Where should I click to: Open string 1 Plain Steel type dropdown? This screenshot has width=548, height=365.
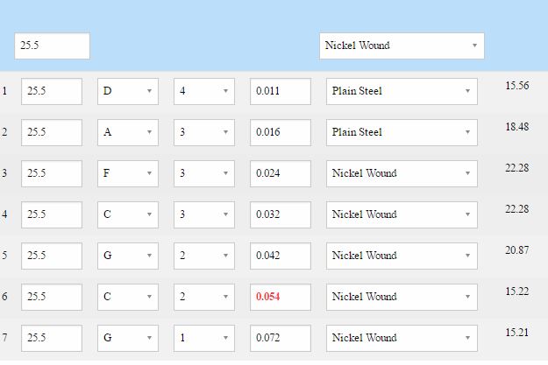click(402, 91)
